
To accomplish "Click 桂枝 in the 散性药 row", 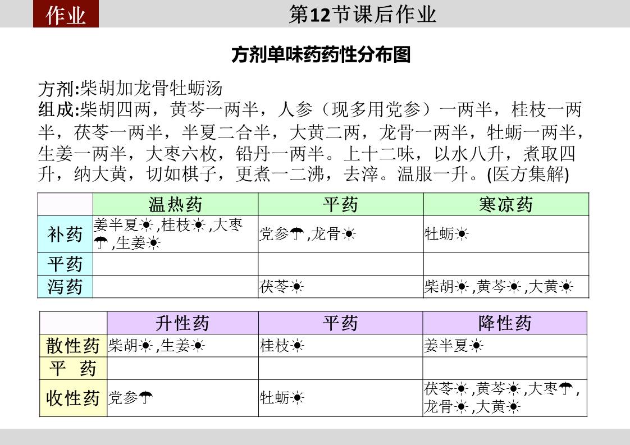I will click(275, 346).
